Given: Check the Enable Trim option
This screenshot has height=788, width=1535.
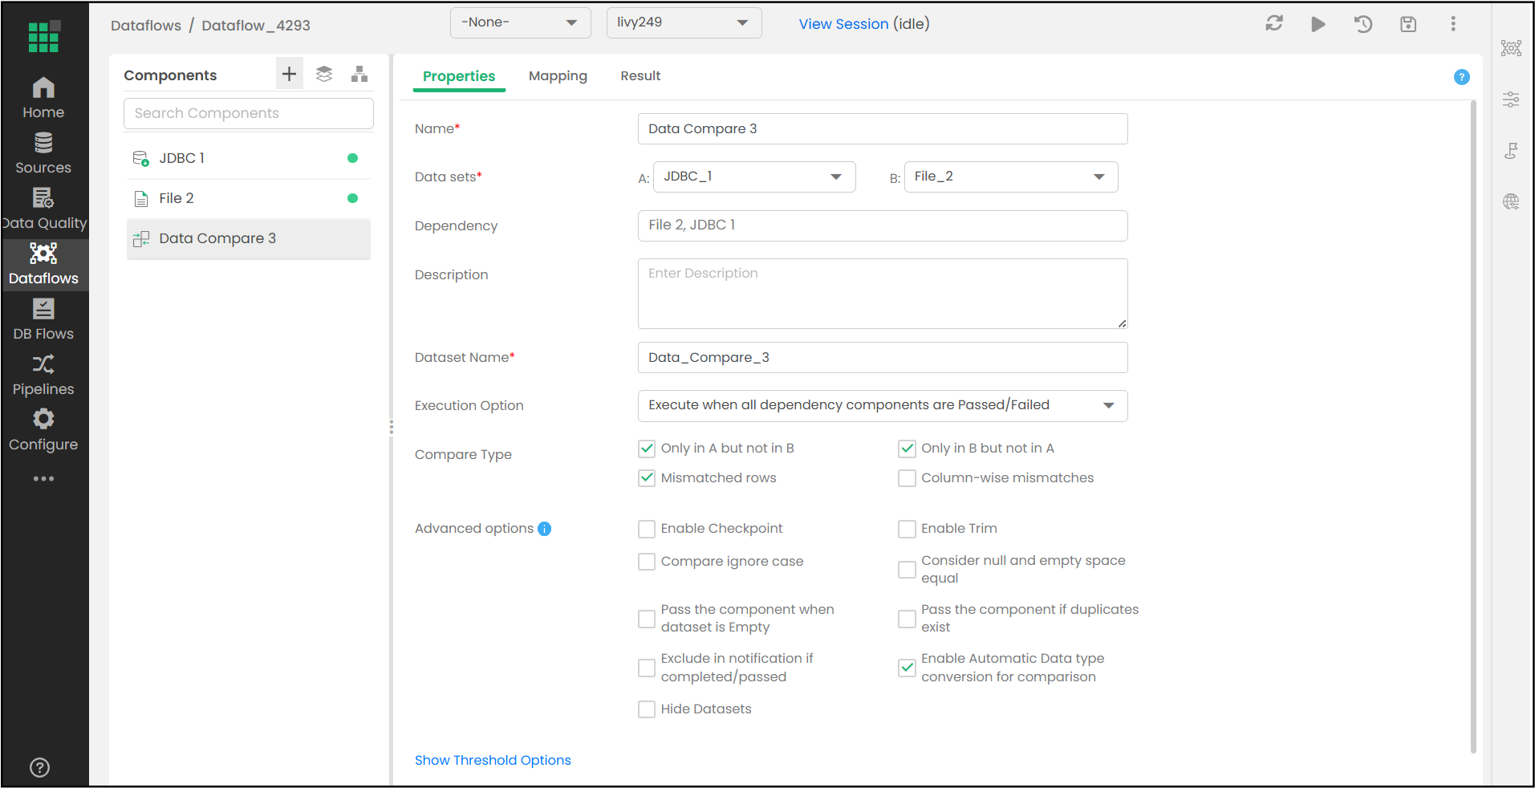Looking at the screenshot, I should coord(907,529).
